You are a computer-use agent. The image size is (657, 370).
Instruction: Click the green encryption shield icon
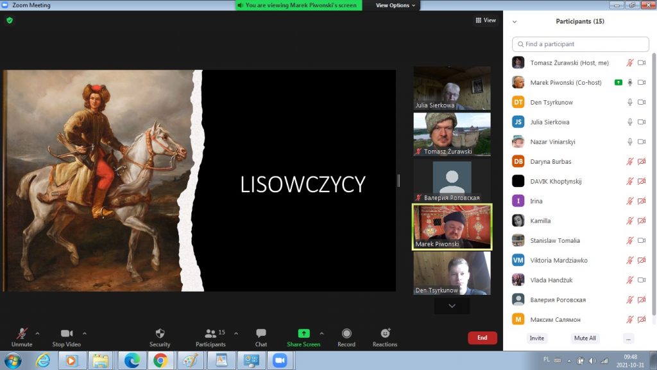pos(10,21)
